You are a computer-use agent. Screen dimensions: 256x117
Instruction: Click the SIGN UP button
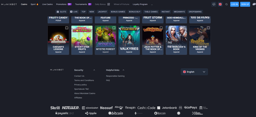[245, 4]
